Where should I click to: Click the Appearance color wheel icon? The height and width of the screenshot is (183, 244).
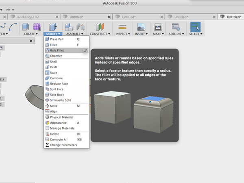(47, 123)
